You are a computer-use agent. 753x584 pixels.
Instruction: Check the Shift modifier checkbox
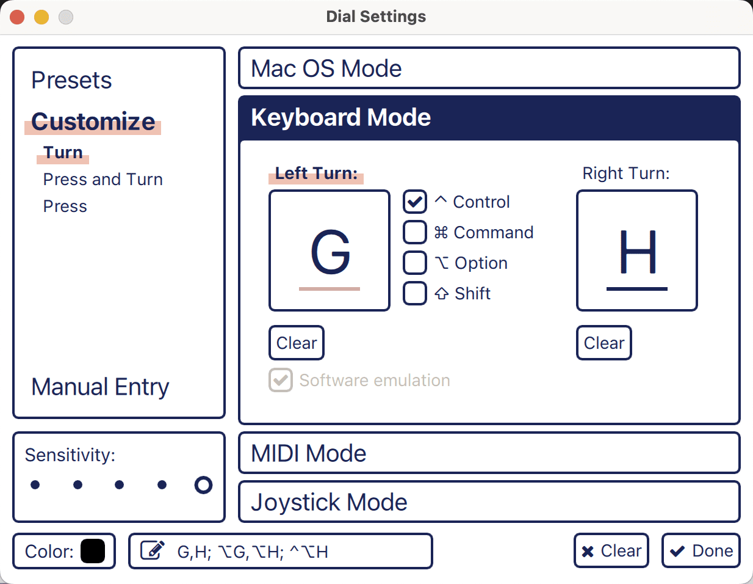(x=415, y=293)
